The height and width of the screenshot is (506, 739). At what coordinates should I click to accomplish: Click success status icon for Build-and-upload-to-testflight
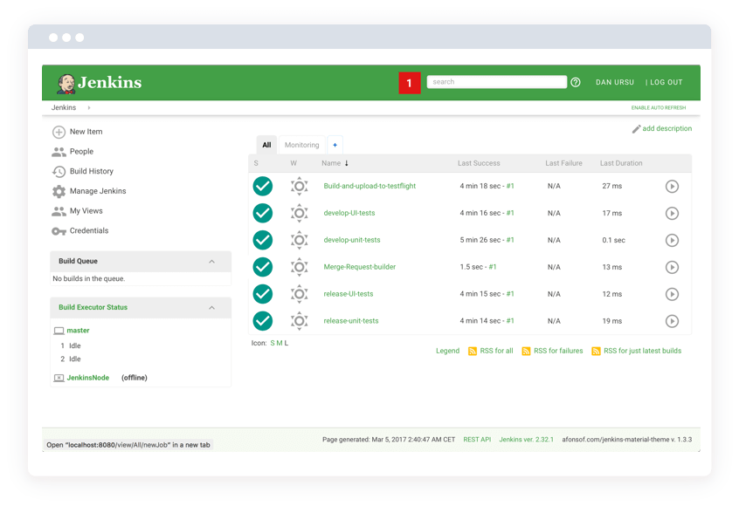coord(263,186)
